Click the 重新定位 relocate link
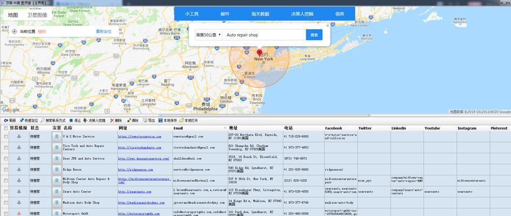This screenshot has height=216, width=511. coord(104,31)
